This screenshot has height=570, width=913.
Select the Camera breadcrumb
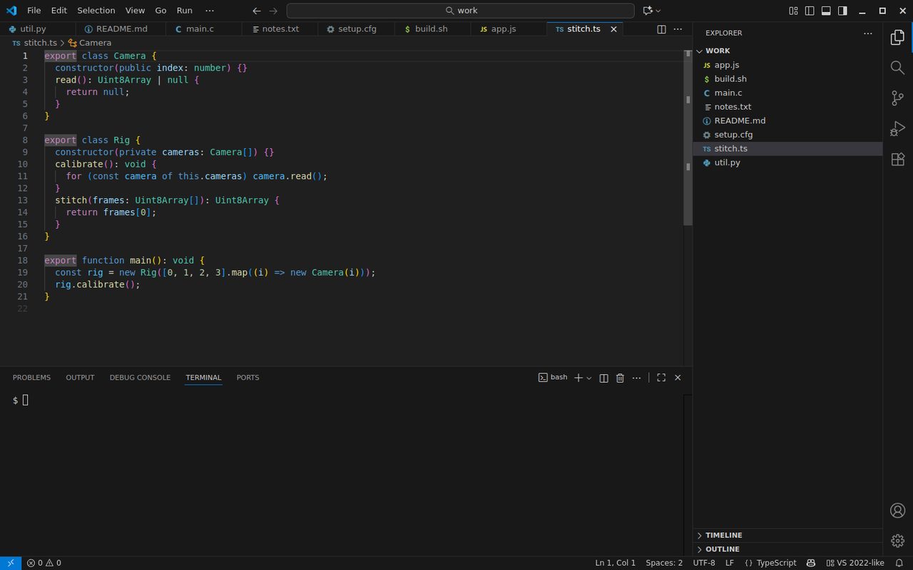point(90,43)
